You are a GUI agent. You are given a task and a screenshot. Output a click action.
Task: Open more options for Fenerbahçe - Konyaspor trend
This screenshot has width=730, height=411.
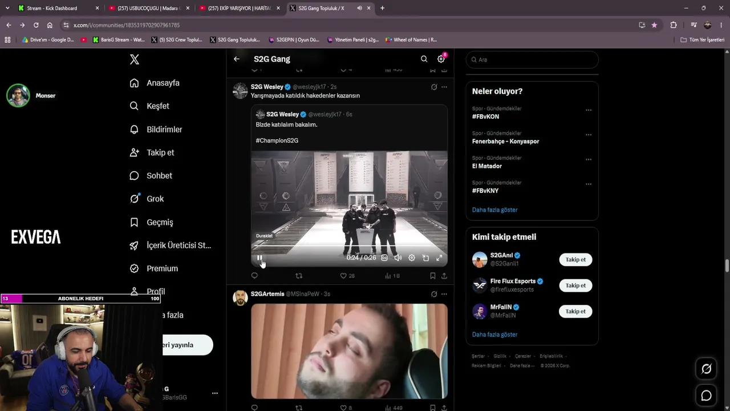[589, 135]
